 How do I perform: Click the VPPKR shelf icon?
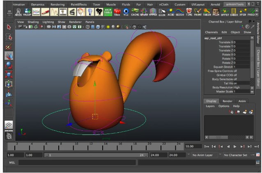click(x=153, y=12)
